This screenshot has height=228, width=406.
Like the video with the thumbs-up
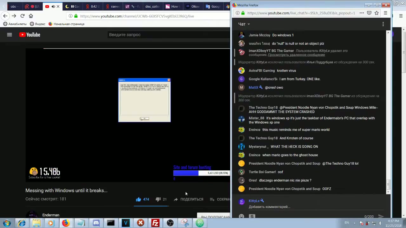[139, 199]
